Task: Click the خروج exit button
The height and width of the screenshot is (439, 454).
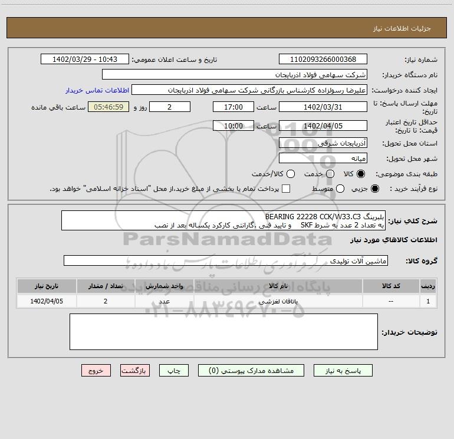Action: pyautogui.click(x=96, y=371)
